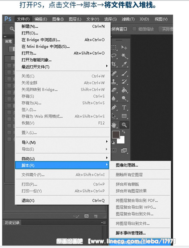Swap foreground and background colors
The image size is (189, 248).
[x=124, y=131]
